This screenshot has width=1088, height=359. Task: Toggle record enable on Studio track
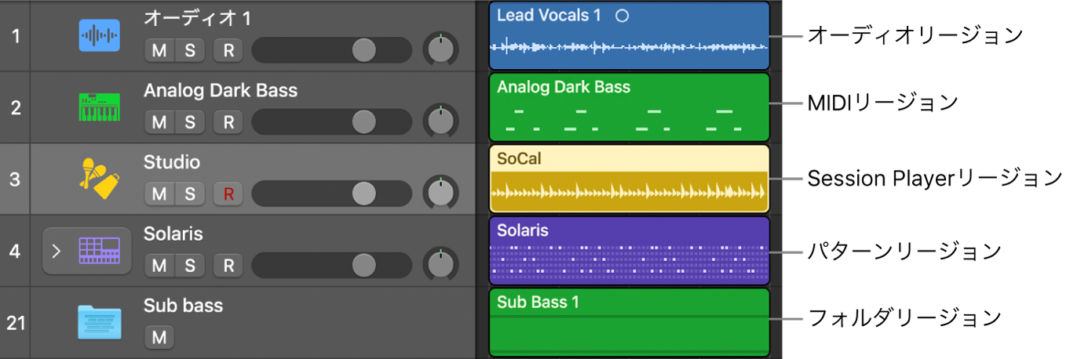click(228, 194)
